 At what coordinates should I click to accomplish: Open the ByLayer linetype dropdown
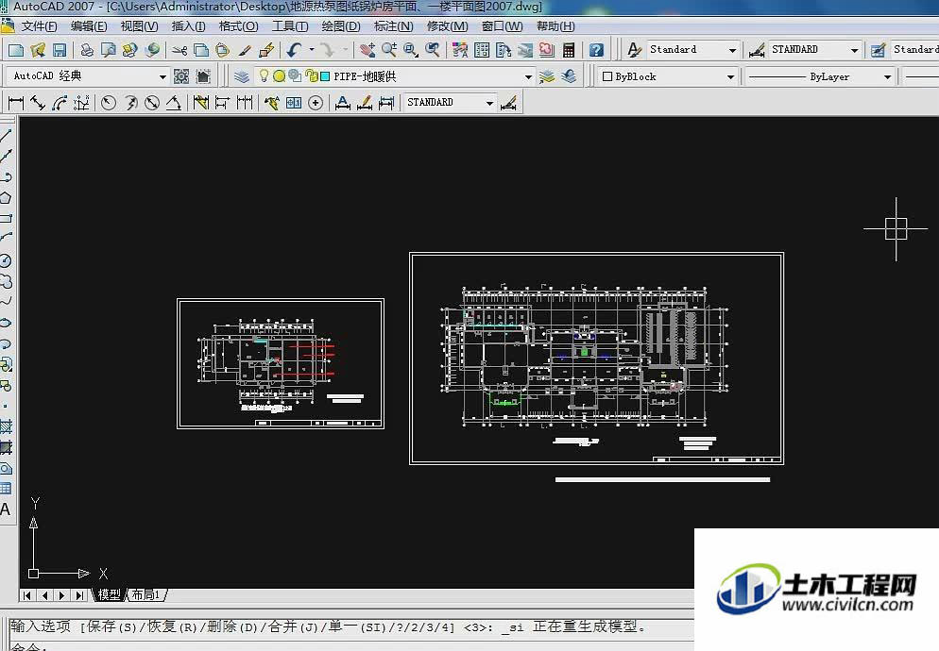tap(887, 77)
